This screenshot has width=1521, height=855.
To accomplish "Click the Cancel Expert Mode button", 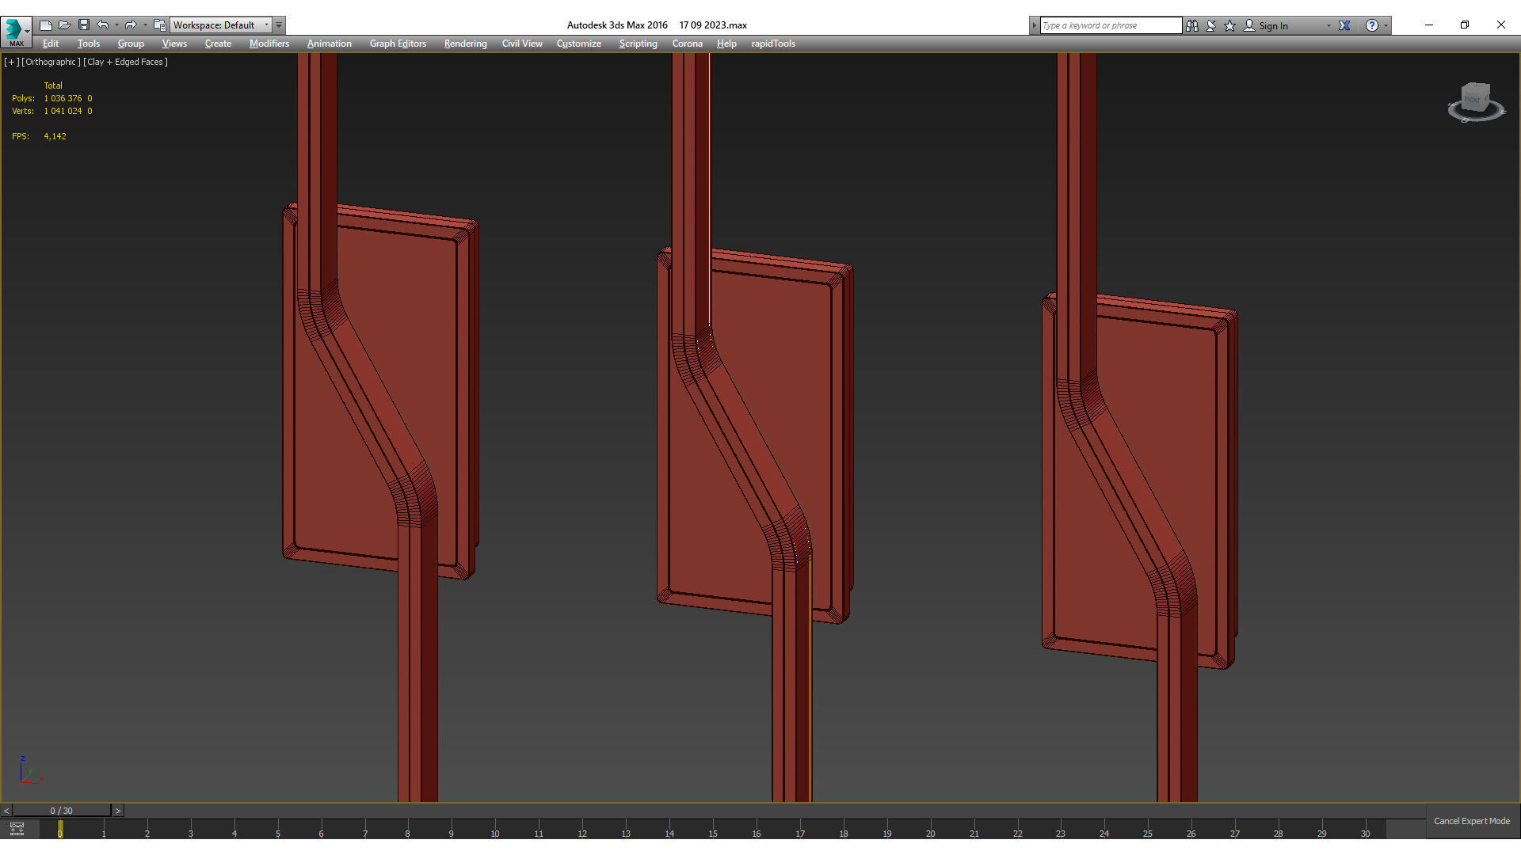I will (1472, 821).
